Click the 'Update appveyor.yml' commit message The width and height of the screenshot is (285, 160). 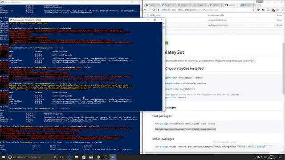pyautogui.click(x=218, y=25)
